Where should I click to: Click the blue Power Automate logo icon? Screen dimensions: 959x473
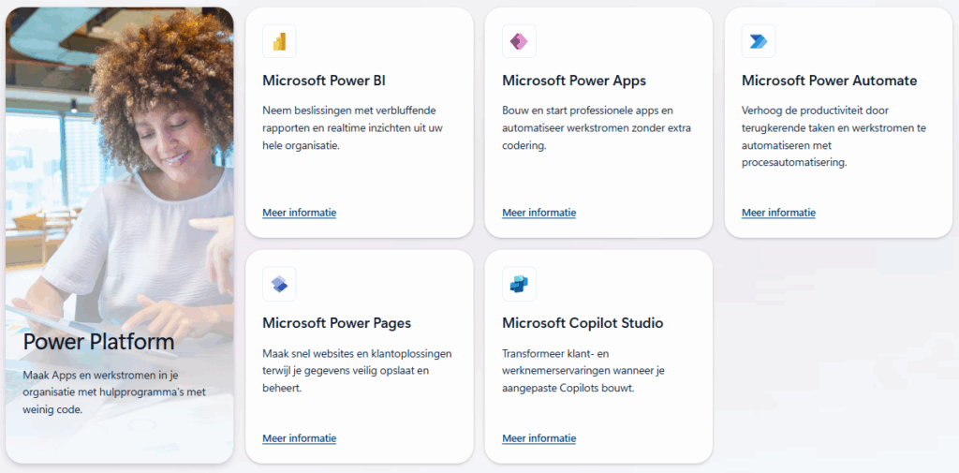(x=759, y=41)
